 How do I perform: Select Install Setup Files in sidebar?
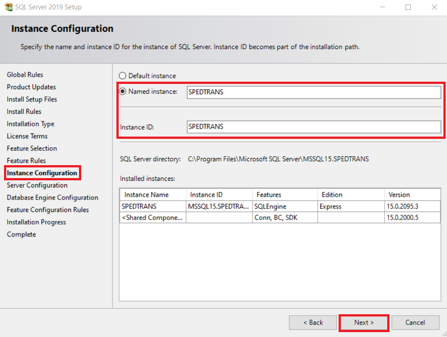(x=32, y=99)
